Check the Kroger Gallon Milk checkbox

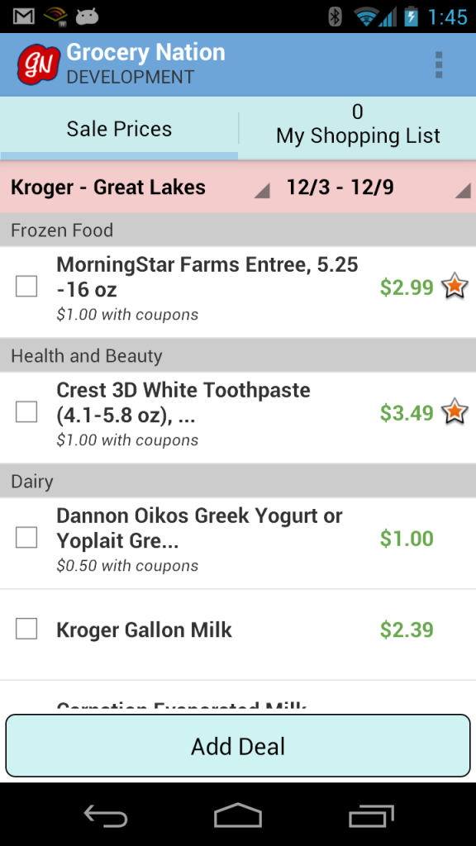(x=26, y=629)
